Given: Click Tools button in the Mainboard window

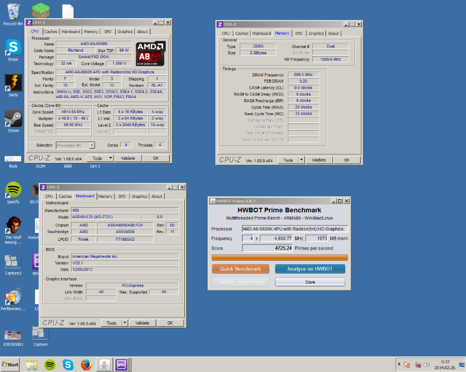Looking at the screenshot, I should [111, 323].
